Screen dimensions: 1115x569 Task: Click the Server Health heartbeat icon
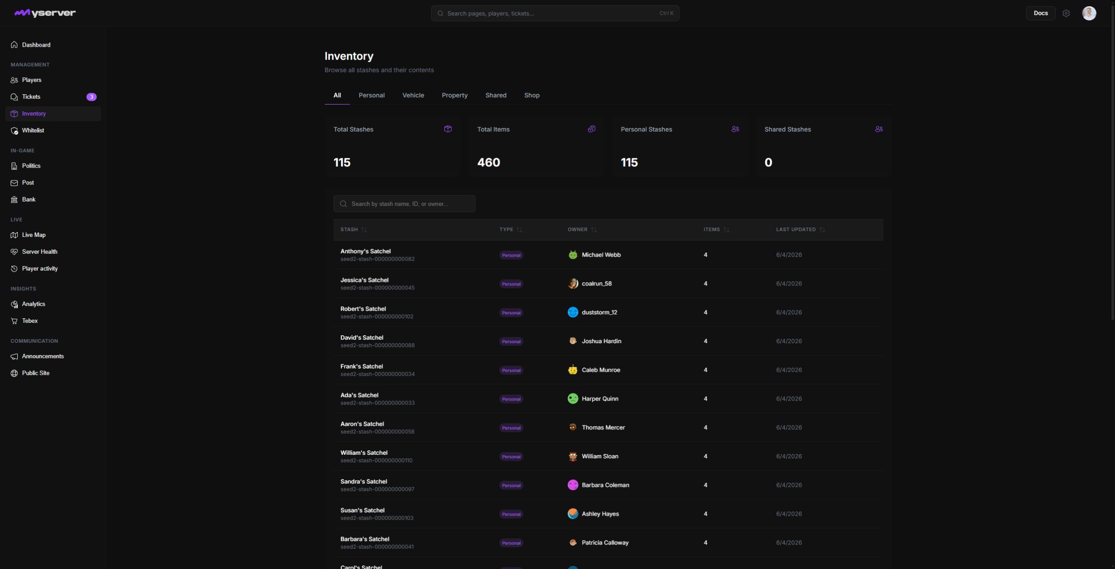coord(14,252)
